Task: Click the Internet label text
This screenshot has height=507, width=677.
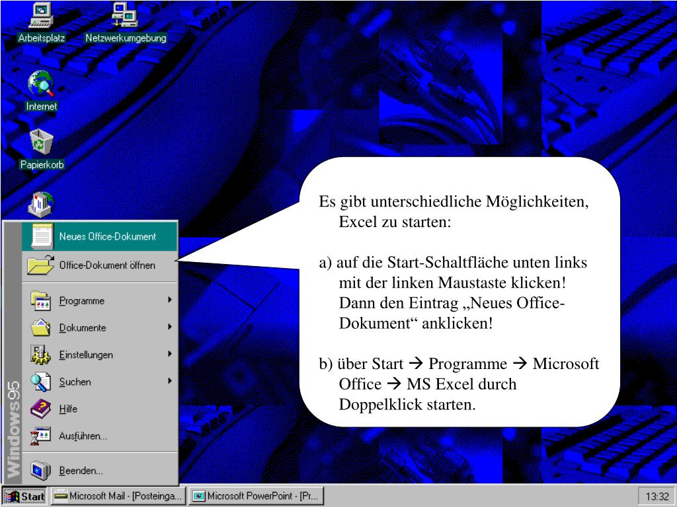Action: 42,106
